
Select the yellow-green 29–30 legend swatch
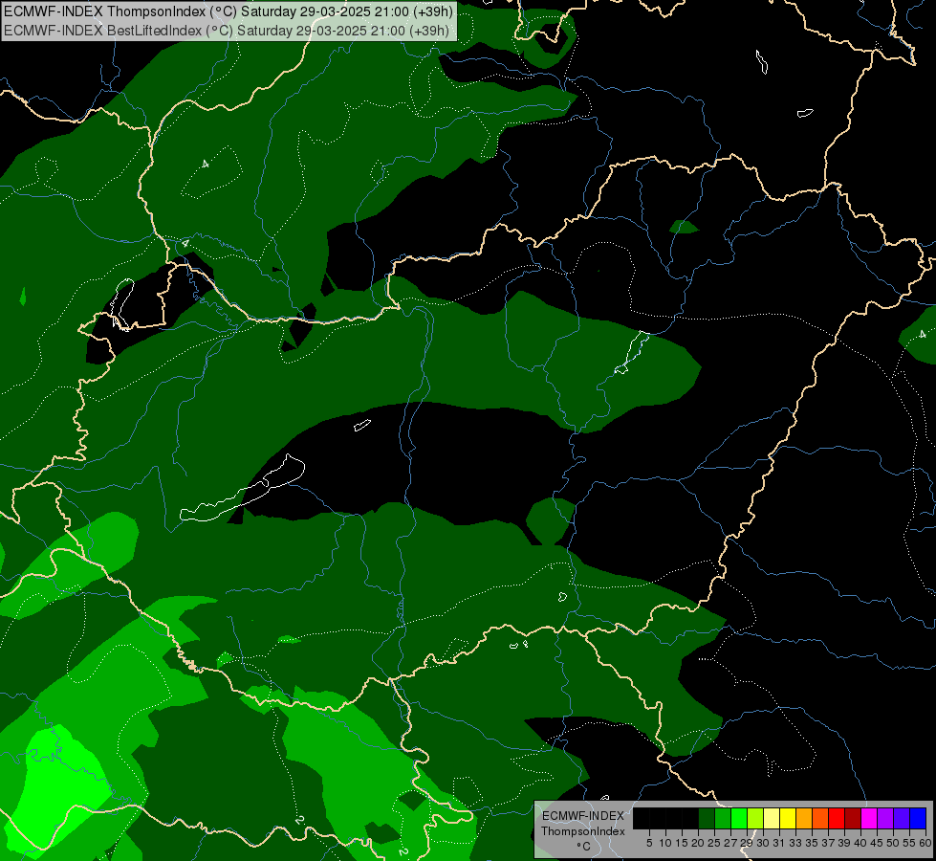pos(755,818)
